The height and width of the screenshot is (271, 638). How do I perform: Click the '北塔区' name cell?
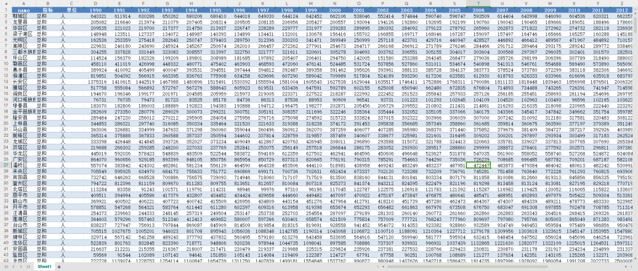pos(24,189)
